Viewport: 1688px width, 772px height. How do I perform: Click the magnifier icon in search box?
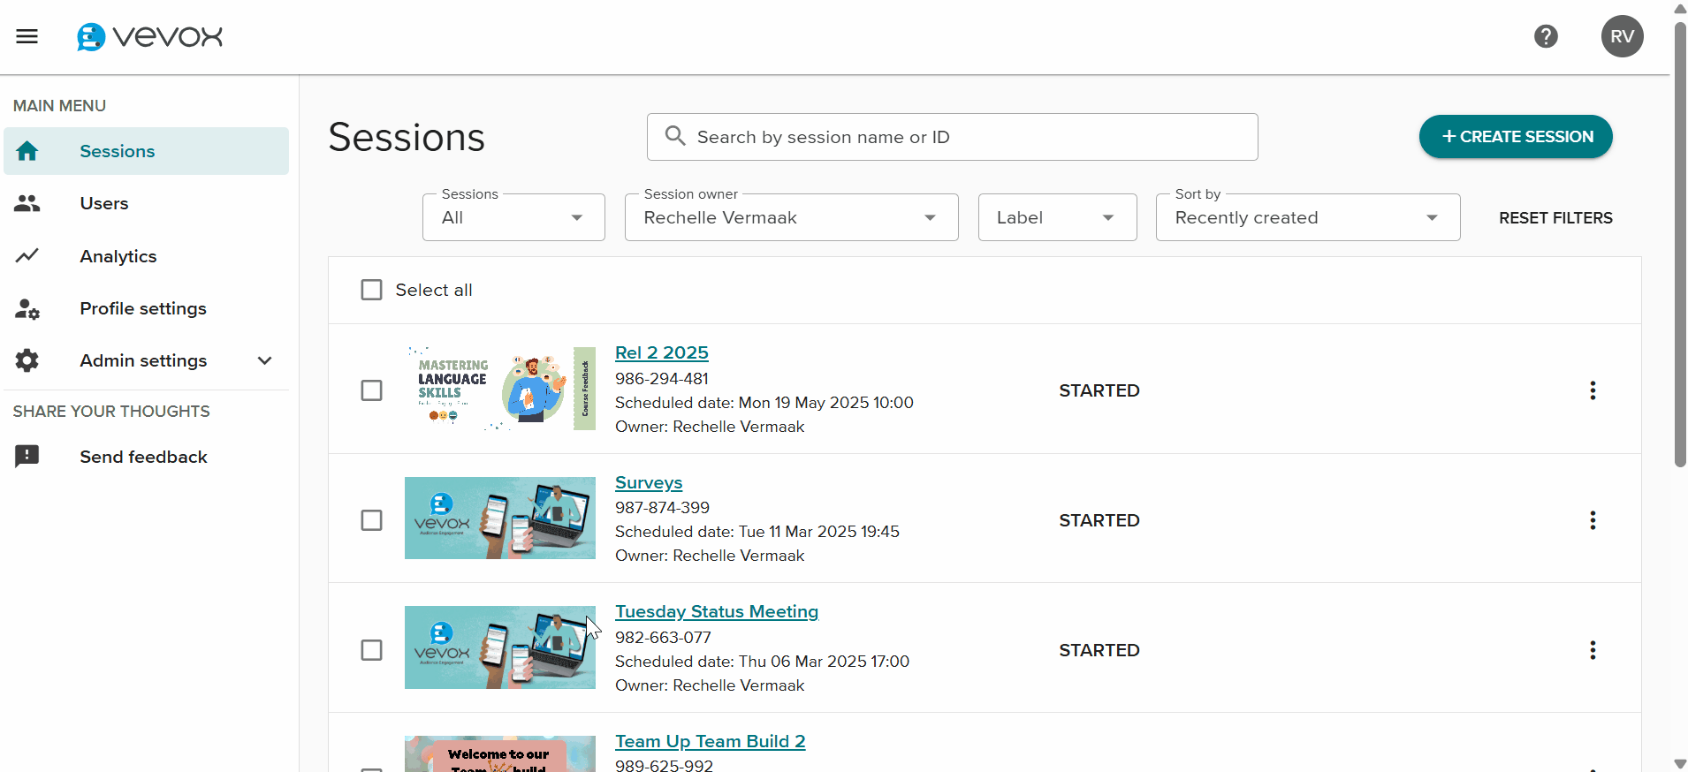[x=675, y=136]
